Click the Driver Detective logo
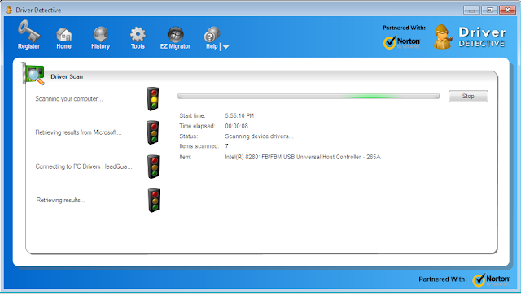521x294 pixels. pyautogui.click(x=470, y=37)
